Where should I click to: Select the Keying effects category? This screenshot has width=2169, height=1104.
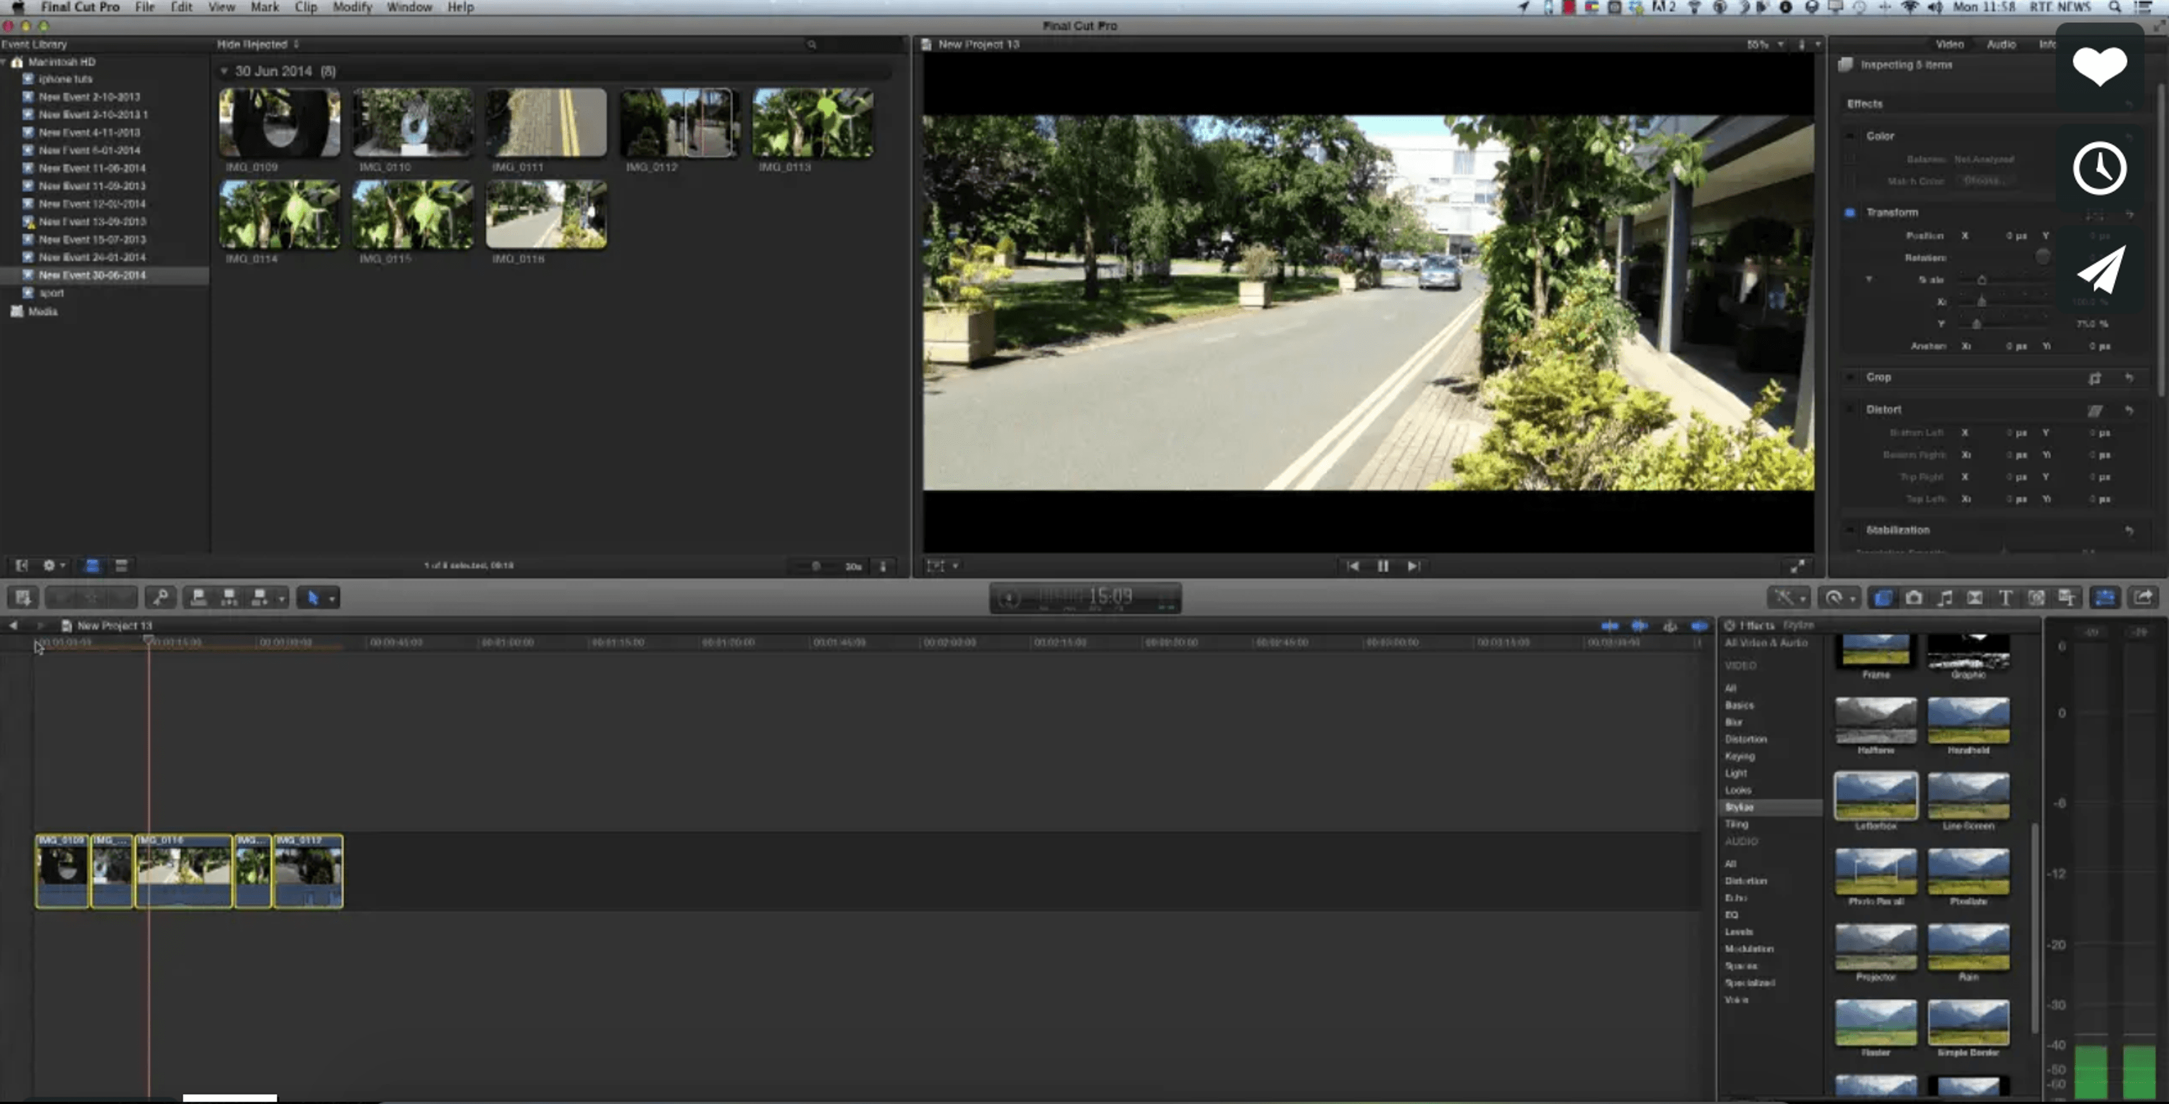[x=1740, y=756]
